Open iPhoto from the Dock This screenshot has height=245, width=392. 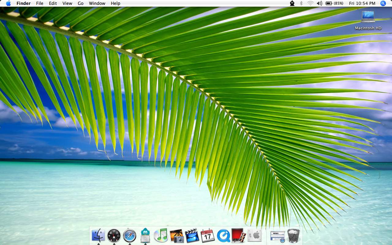point(176,236)
